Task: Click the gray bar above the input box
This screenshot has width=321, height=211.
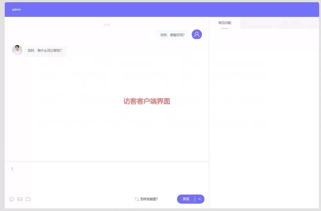Action: coord(107,161)
